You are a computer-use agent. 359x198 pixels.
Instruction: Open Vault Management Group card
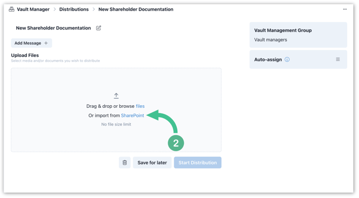[298, 35]
